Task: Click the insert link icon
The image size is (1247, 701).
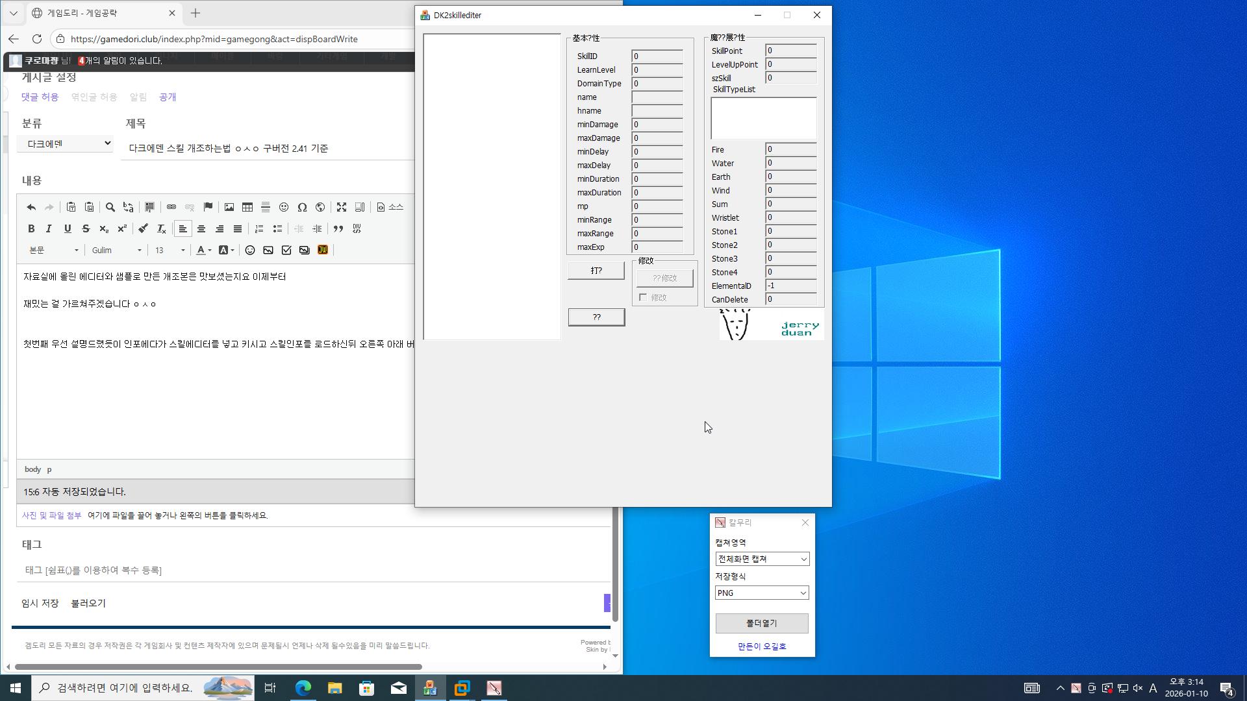Action: tap(171, 207)
